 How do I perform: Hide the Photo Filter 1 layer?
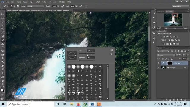(x=159, y=63)
